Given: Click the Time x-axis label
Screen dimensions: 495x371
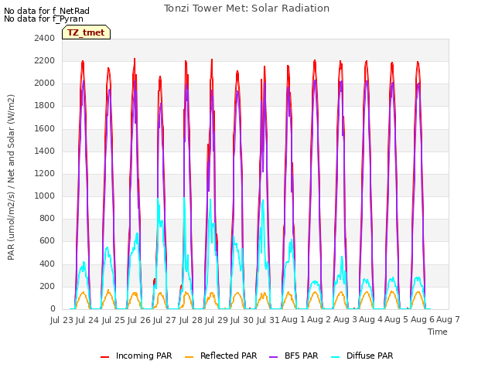Looking at the screenshot, I should click(438, 332).
